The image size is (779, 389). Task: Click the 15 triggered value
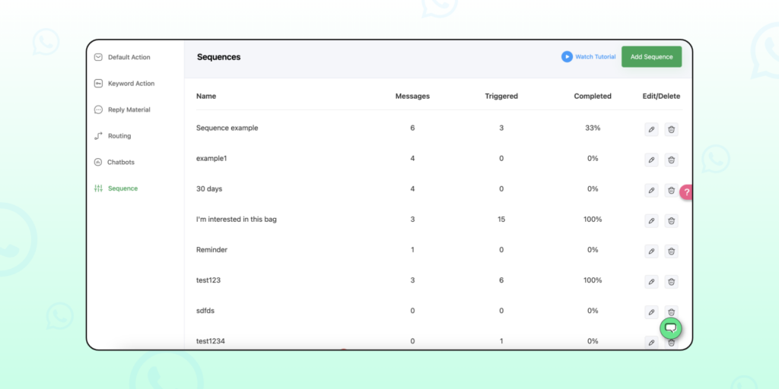[x=501, y=220]
